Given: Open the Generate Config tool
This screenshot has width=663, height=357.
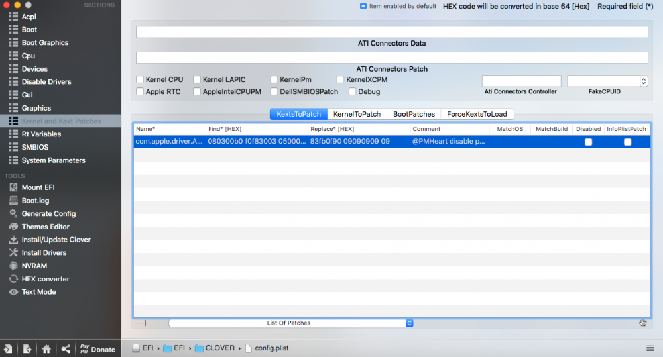Looking at the screenshot, I should pos(48,214).
